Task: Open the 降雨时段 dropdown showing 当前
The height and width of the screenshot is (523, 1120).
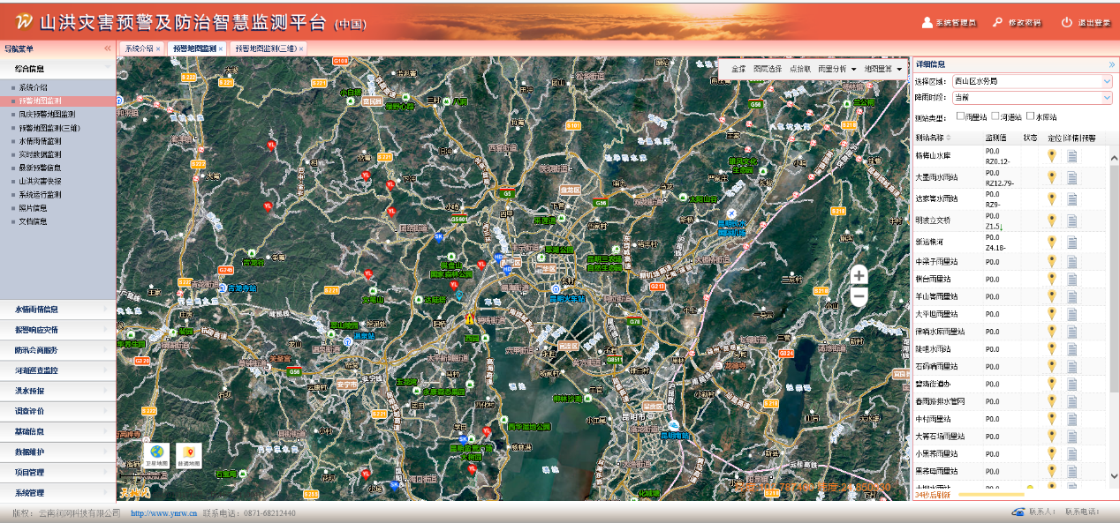Action: point(1033,98)
